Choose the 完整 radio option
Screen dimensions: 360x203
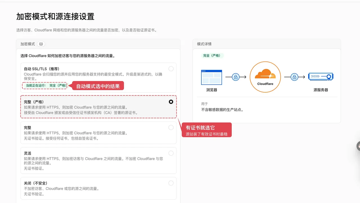[171, 128]
